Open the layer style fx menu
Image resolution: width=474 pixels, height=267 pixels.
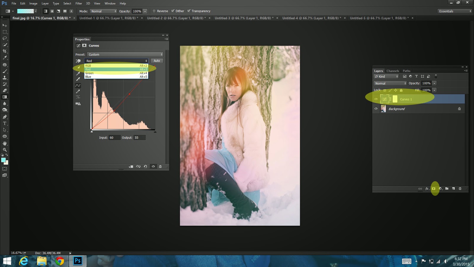(427, 189)
